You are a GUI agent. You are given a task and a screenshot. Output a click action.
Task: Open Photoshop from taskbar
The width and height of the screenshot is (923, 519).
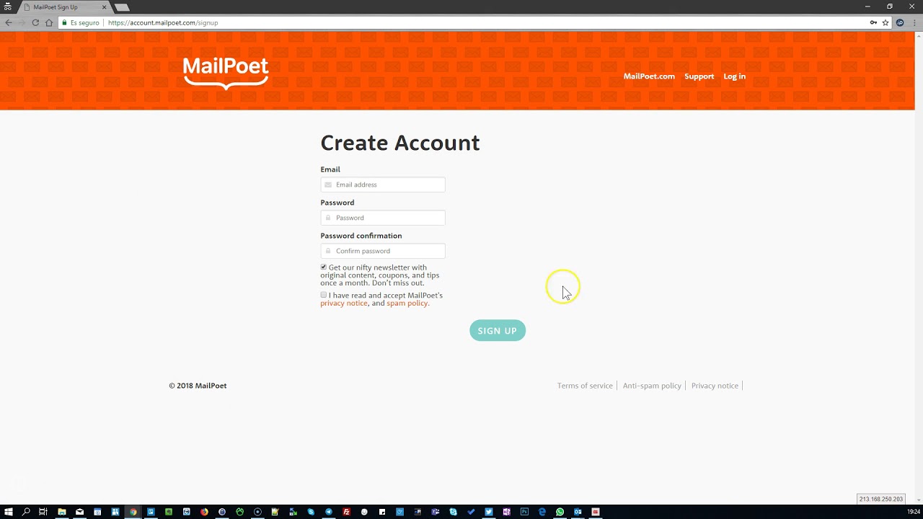point(524,512)
